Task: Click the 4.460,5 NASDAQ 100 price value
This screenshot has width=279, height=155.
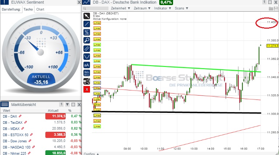Action: pos(60,147)
